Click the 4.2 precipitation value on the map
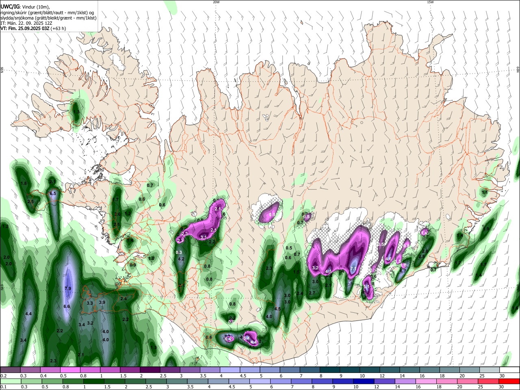 [182, 259]
